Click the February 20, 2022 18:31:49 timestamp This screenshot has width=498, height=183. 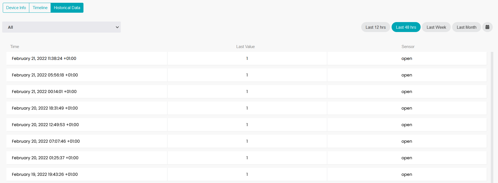[x=45, y=108]
